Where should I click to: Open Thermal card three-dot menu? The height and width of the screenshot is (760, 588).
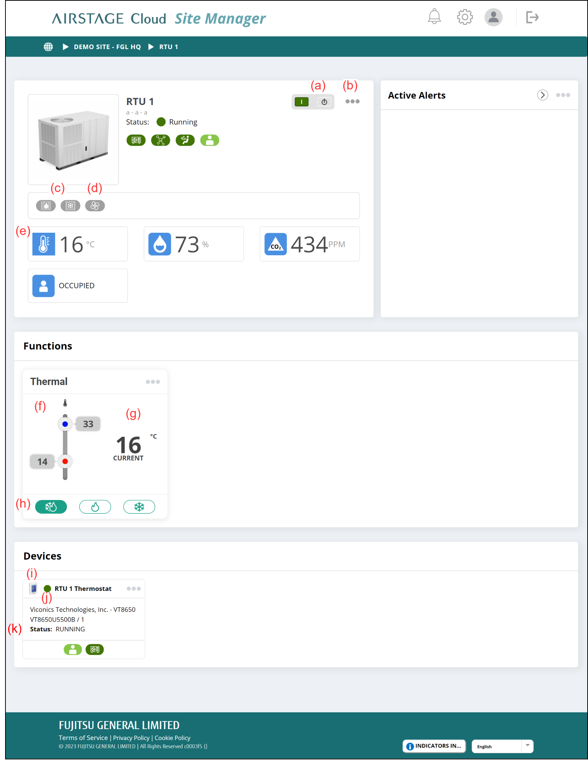(x=153, y=382)
